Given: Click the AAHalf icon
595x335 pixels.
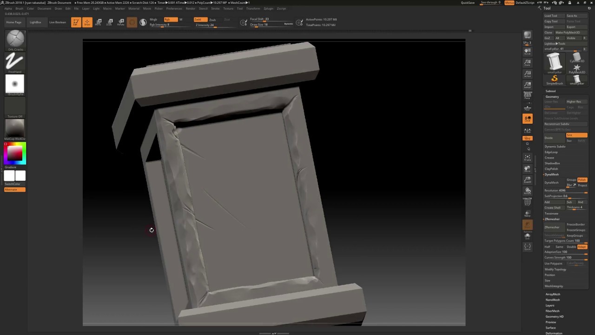Looking at the screenshot, I should click(527, 85).
